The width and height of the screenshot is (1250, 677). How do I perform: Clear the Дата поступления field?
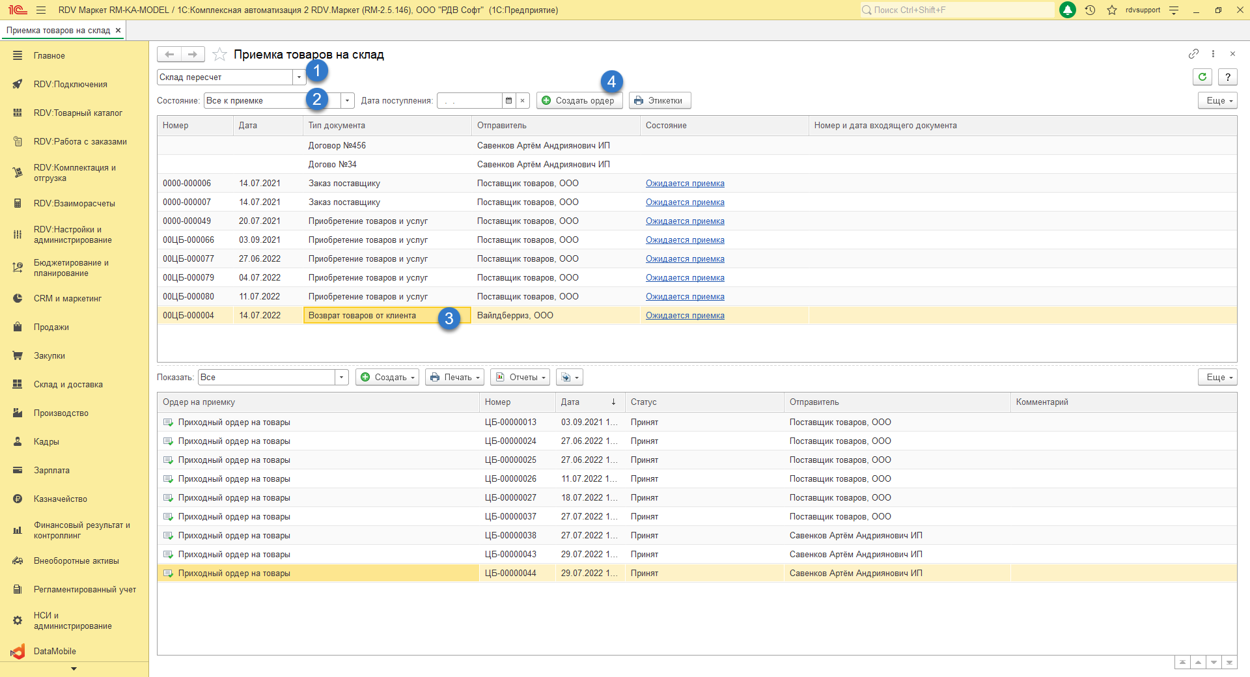522,101
